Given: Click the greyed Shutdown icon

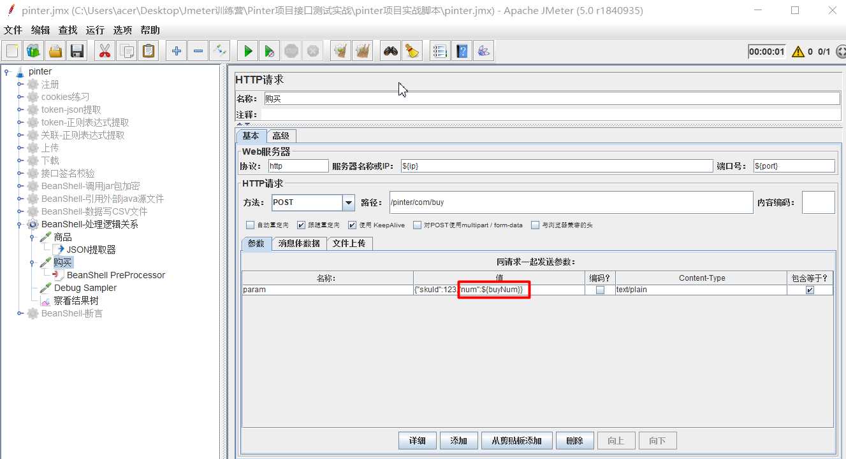Looking at the screenshot, I should coord(313,51).
